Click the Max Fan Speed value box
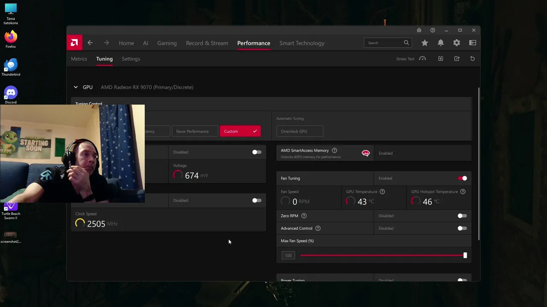547x307 pixels. tap(288, 255)
